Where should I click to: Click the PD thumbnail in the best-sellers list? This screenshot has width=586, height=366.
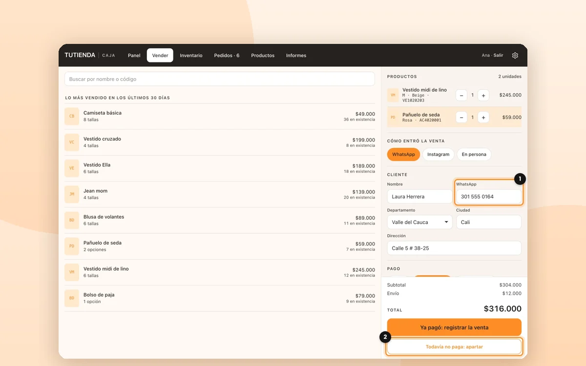[x=72, y=246]
